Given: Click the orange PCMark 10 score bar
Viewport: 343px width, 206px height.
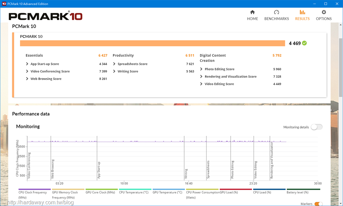Looking at the screenshot, I should click(x=152, y=43).
